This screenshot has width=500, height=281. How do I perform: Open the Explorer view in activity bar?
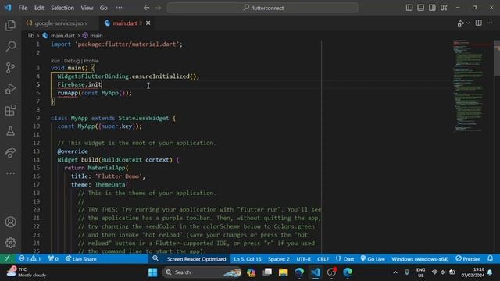10,26
